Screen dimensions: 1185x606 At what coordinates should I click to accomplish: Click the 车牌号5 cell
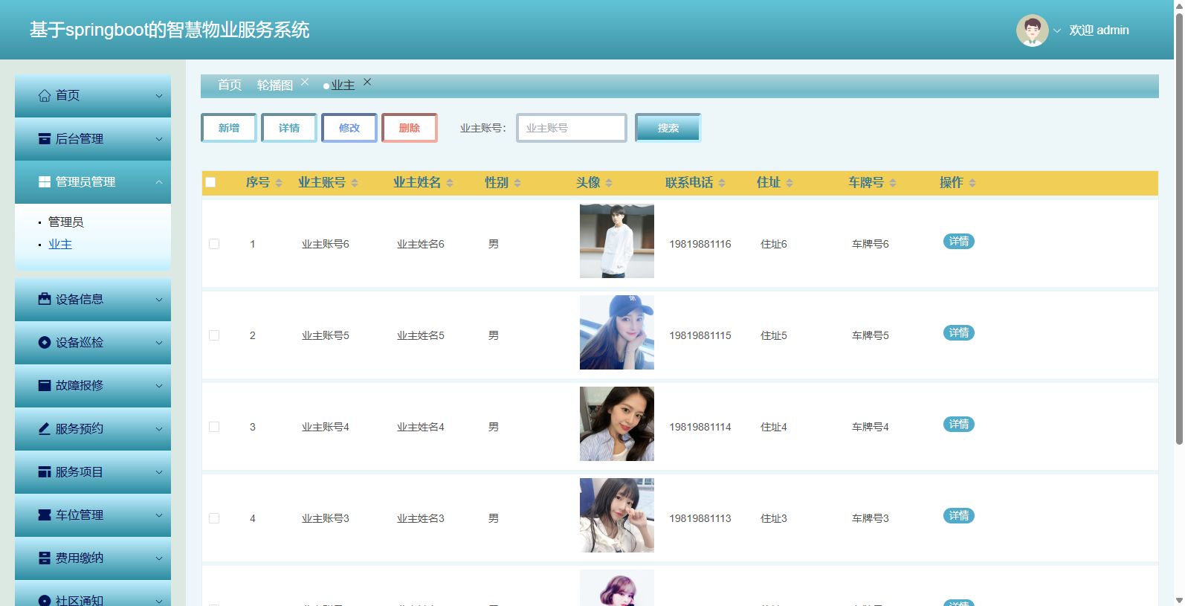tap(871, 335)
